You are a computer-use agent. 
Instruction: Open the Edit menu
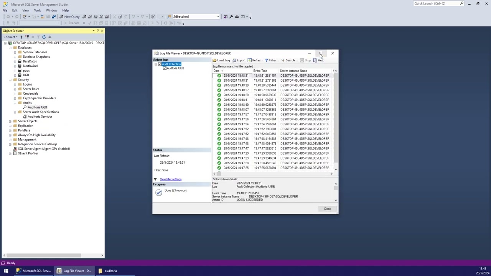(x=15, y=10)
